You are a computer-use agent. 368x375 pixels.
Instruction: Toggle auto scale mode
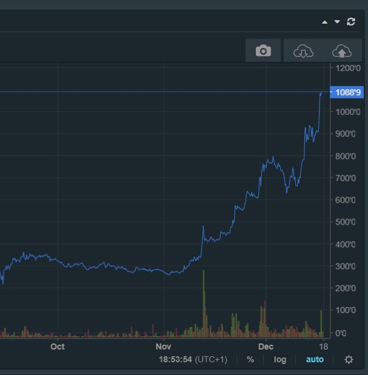click(315, 359)
